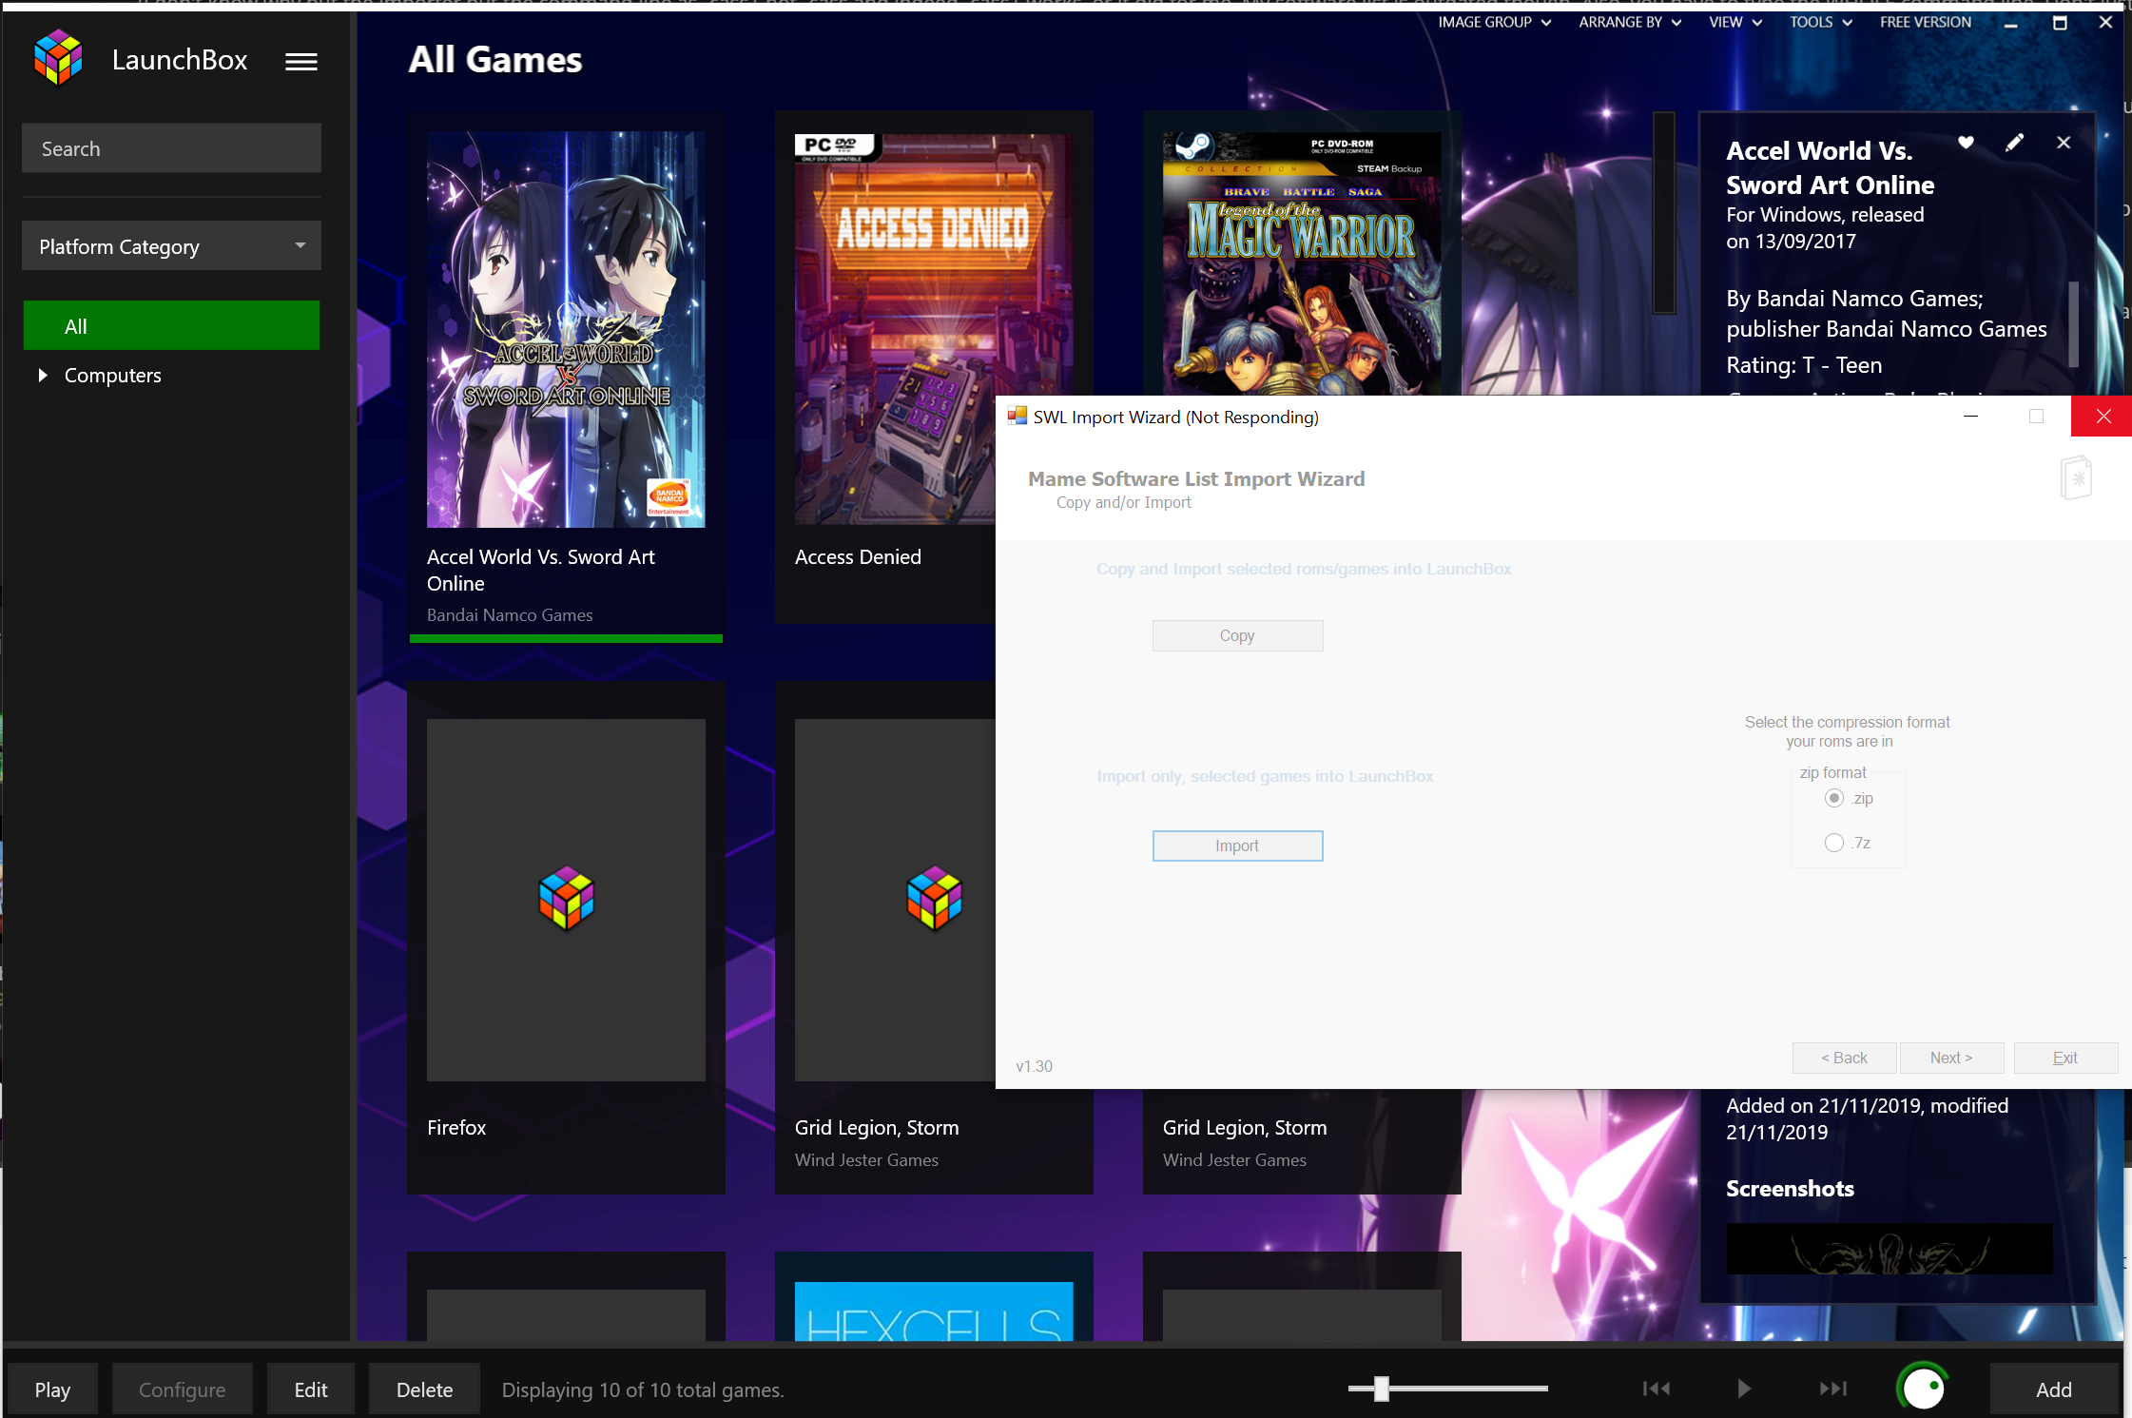Select Accel World box art
Image resolution: width=2132 pixels, height=1418 pixels.
point(566,329)
